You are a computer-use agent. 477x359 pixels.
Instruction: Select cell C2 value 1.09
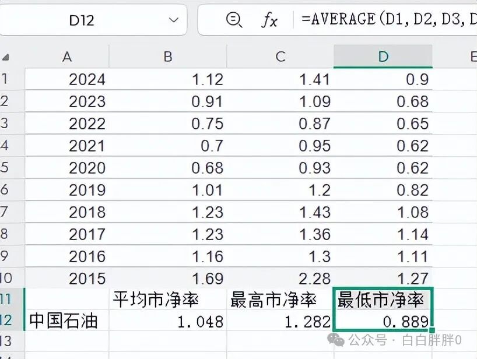click(x=280, y=101)
